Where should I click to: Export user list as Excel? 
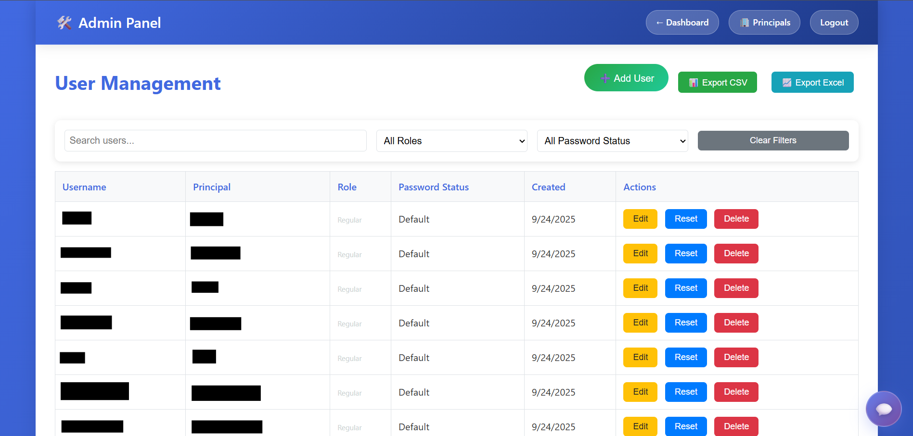[x=812, y=82]
